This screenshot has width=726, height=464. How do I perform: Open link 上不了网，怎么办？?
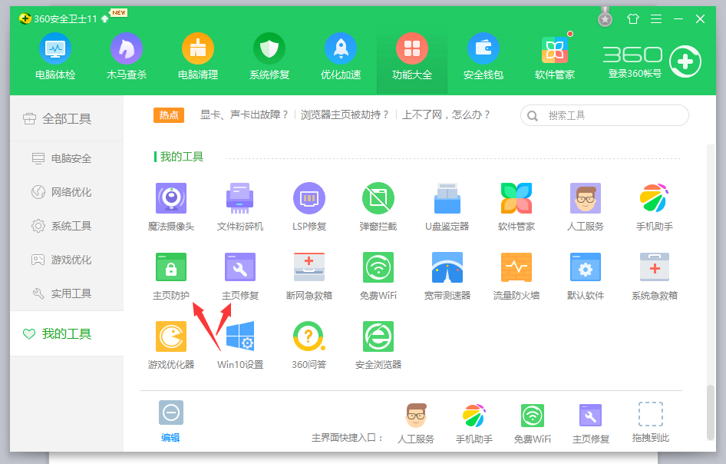446,115
